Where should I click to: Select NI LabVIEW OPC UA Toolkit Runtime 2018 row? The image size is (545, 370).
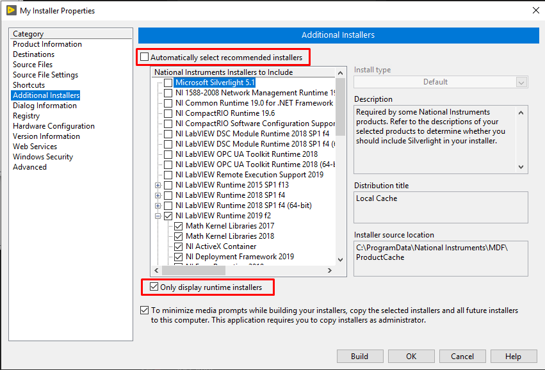247,154
